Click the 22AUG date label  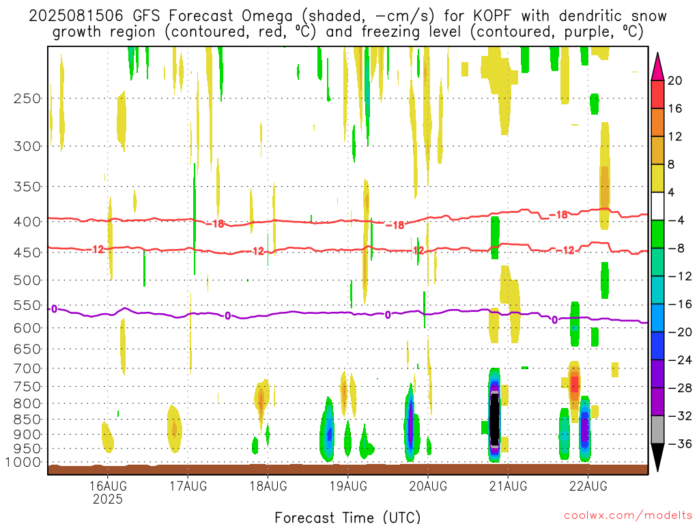(588, 486)
